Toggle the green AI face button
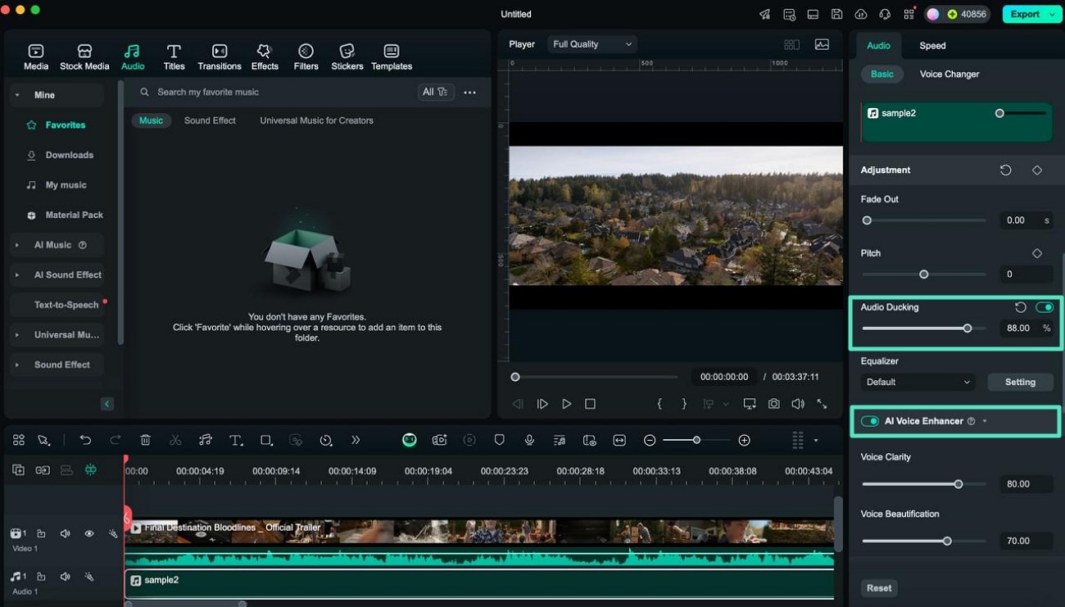 click(409, 440)
